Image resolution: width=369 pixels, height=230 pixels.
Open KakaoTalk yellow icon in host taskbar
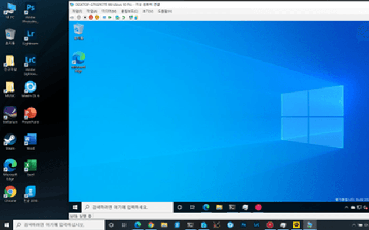(x=296, y=225)
